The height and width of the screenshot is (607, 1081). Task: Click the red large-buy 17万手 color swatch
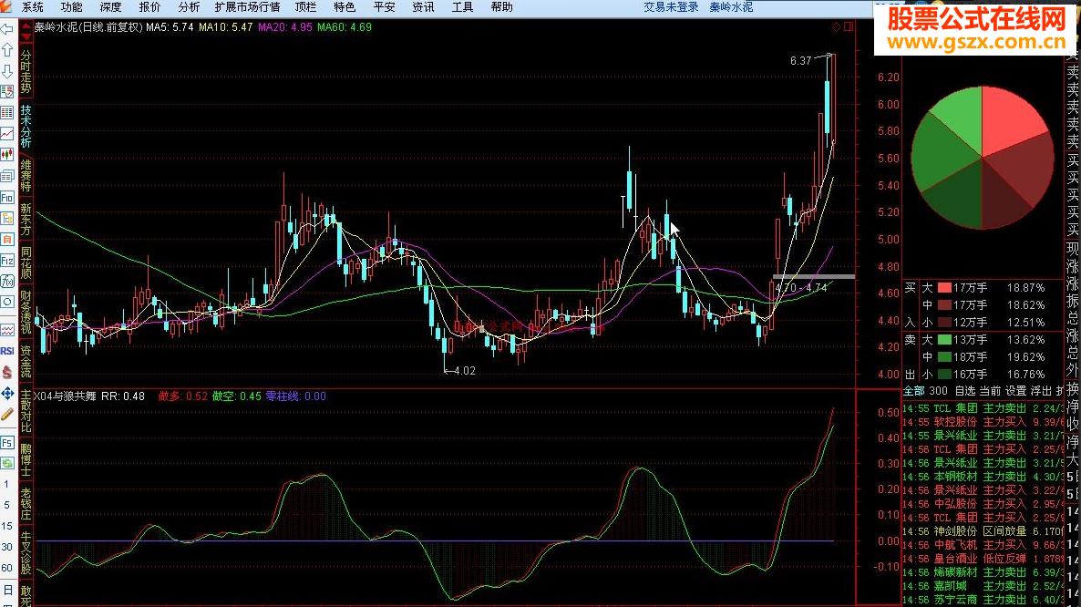tap(944, 288)
